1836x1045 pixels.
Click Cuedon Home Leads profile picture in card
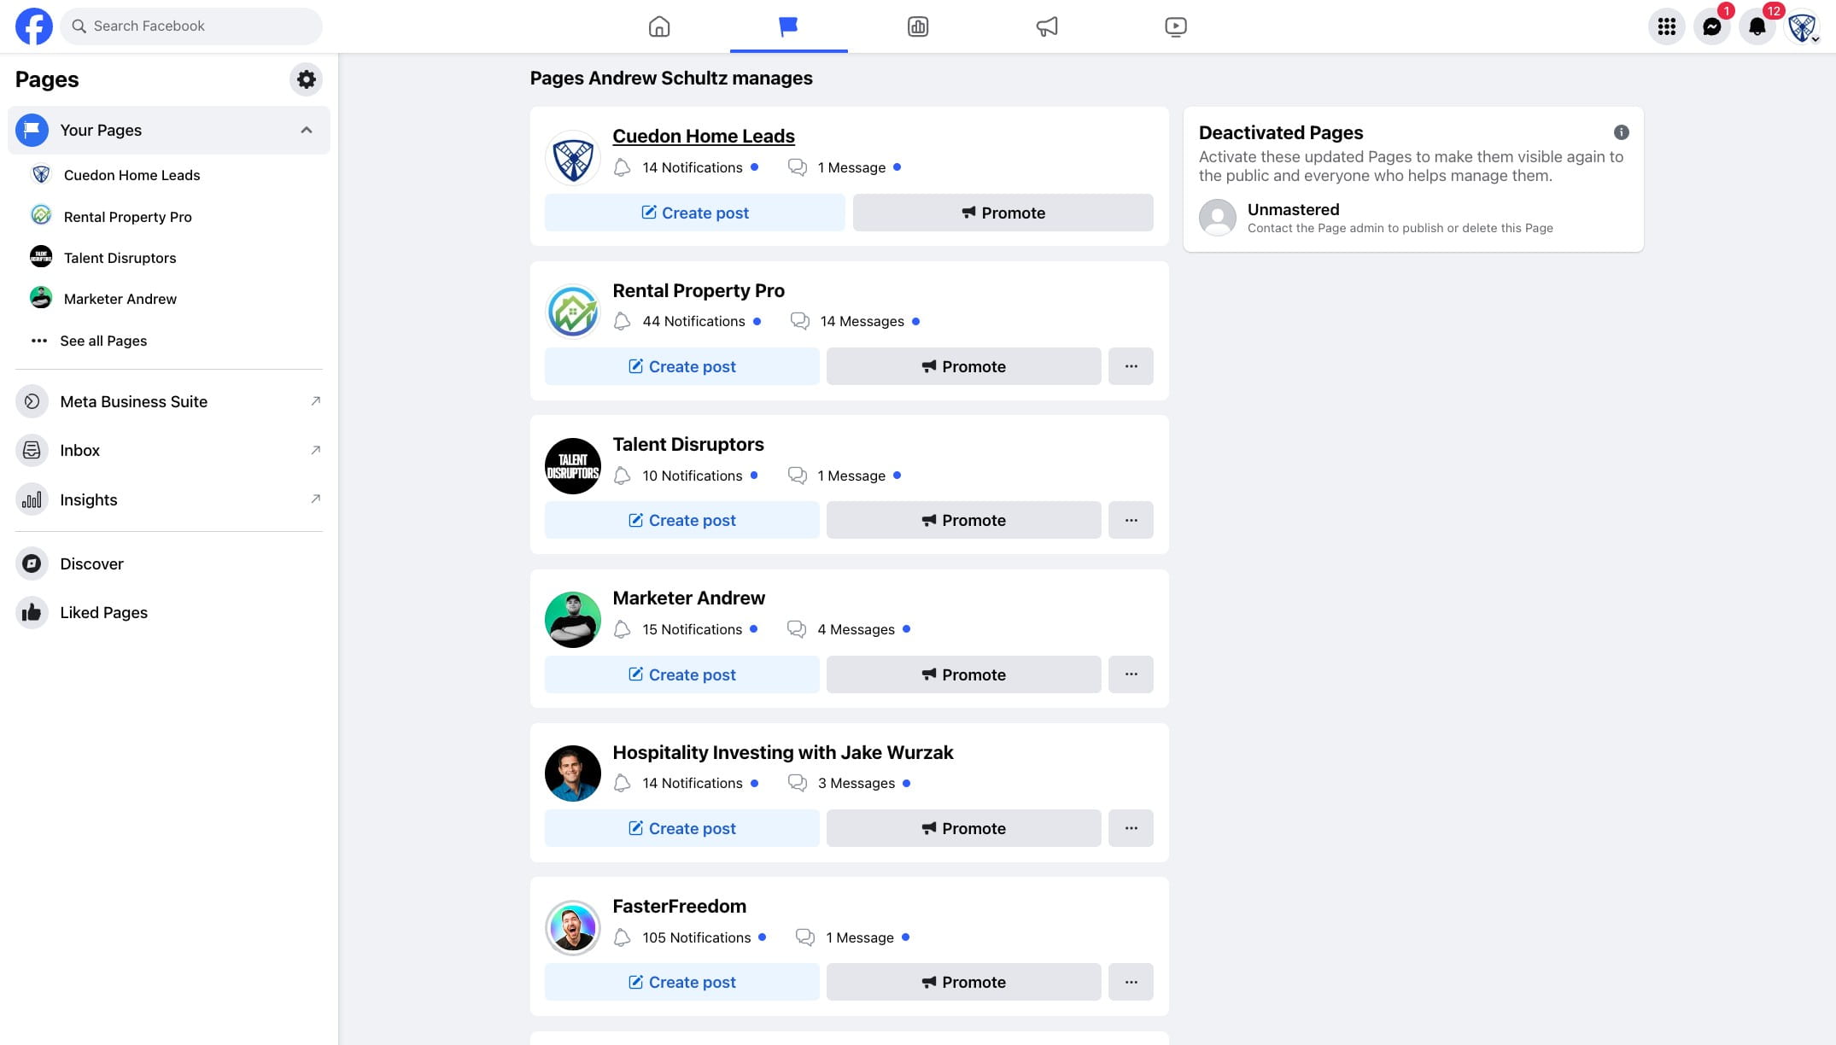click(x=573, y=158)
